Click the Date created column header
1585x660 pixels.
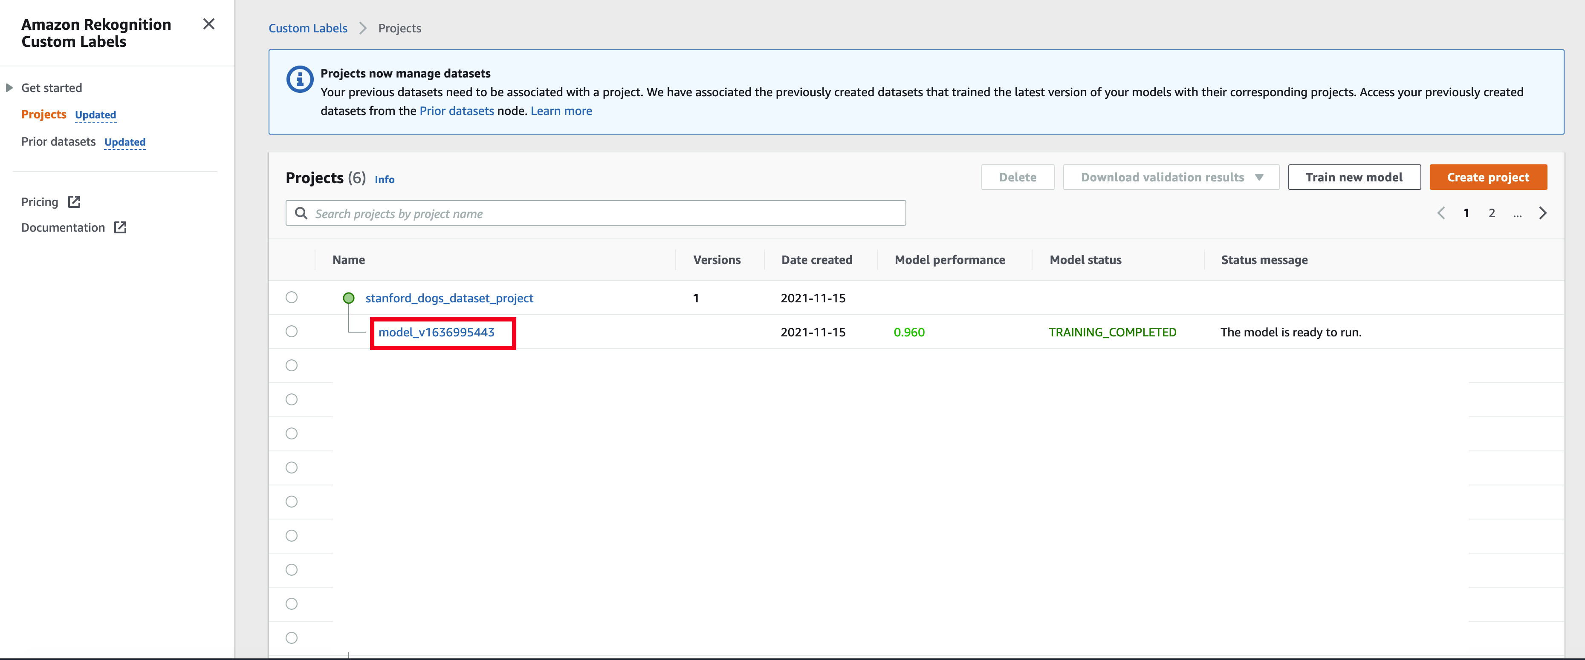(816, 260)
